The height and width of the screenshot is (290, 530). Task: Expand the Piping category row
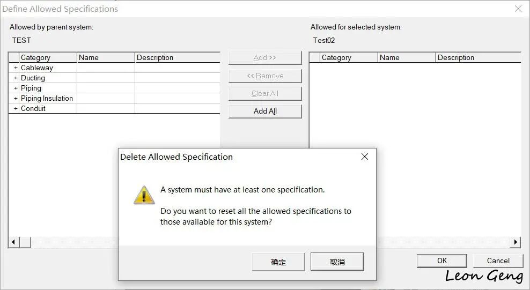[x=16, y=88]
